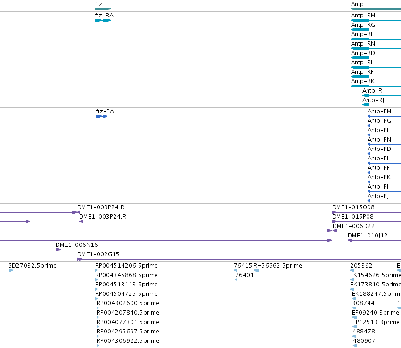Screen dimensions: 401x348
Task: Click the 76415 feature label
Action: pos(243,266)
